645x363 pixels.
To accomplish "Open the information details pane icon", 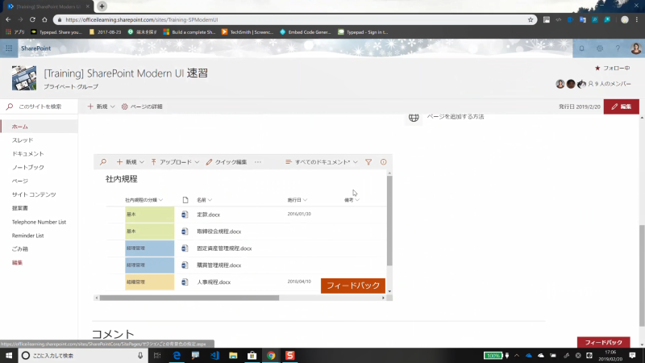I will (384, 162).
